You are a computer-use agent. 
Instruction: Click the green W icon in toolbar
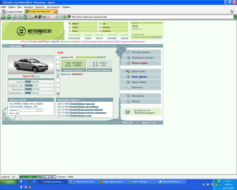tap(65, 17)
